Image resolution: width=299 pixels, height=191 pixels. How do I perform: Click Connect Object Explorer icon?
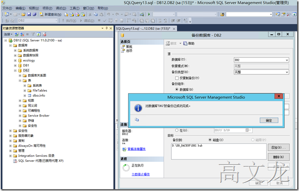pos(17,34)
